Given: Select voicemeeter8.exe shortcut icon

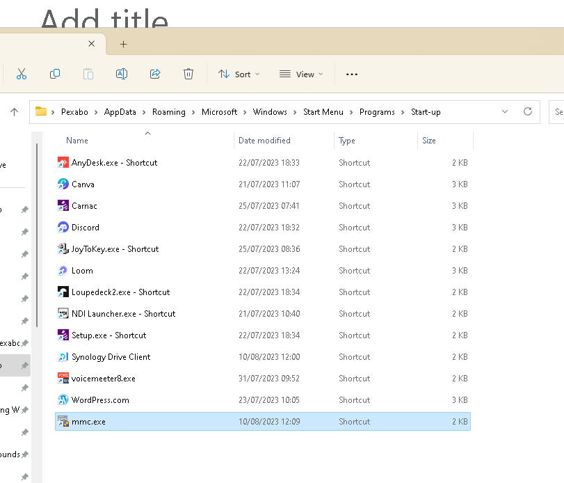Looking at the screenshot, I should (x=63, y=379).
